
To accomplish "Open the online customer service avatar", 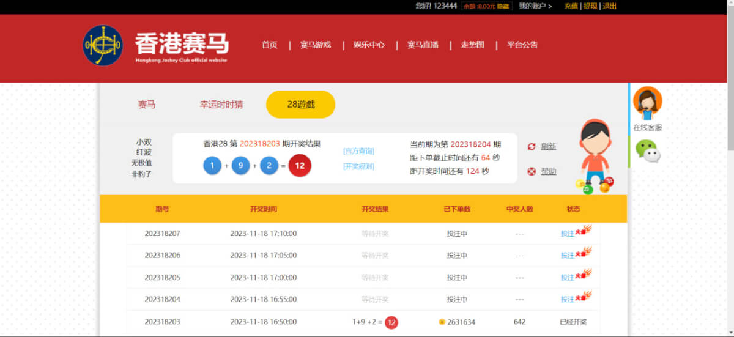I will [x=647, y=103].
